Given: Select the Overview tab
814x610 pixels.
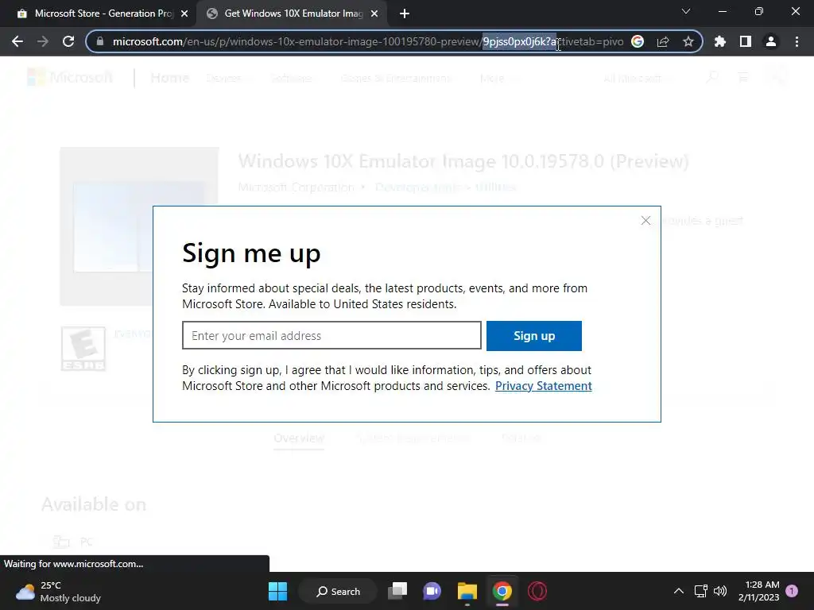Looking at the screenshot, I should point(299,438).
